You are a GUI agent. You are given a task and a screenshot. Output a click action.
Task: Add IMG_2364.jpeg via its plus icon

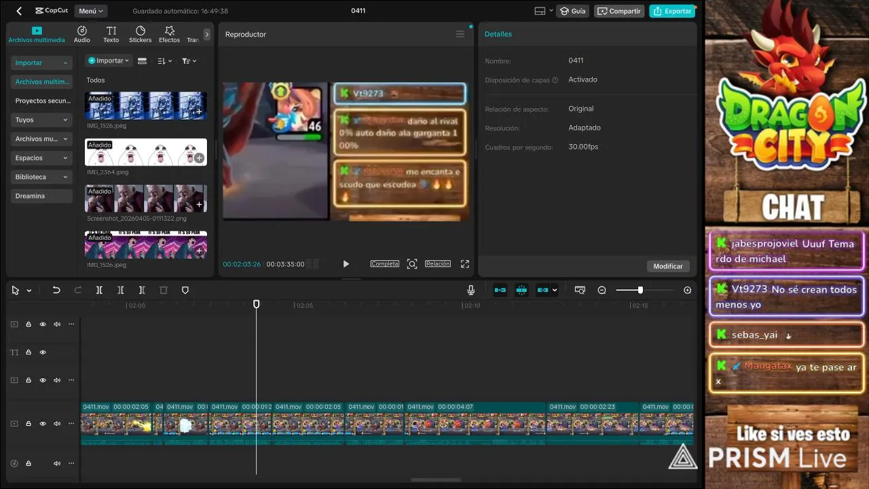point(199,158)
